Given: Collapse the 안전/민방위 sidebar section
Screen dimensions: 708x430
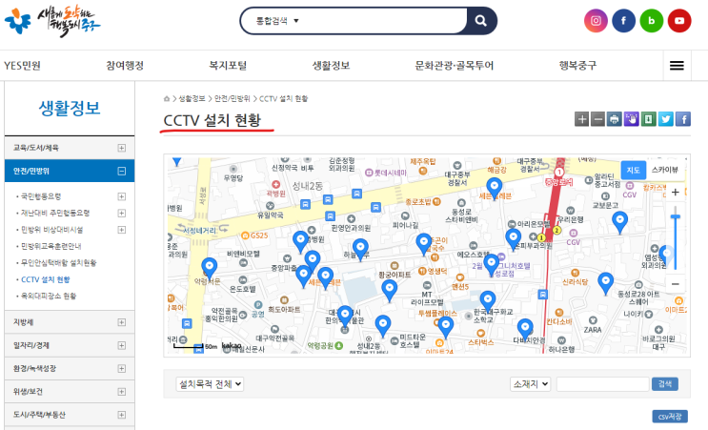Looking at the screenshot, I should 121,172.
